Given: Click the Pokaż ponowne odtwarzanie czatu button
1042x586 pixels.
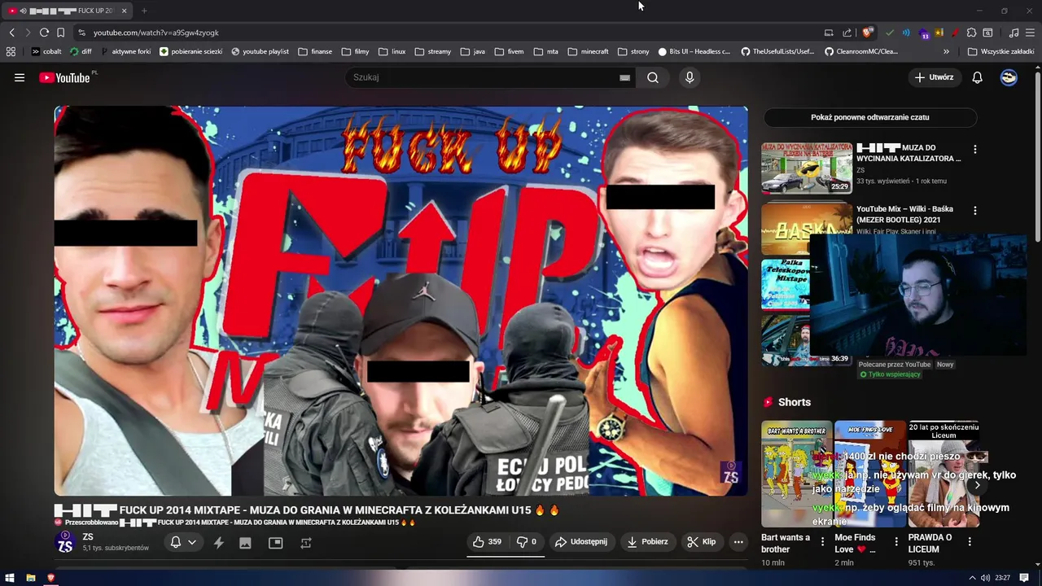Looking at the screenshot, I should (870, 117).
